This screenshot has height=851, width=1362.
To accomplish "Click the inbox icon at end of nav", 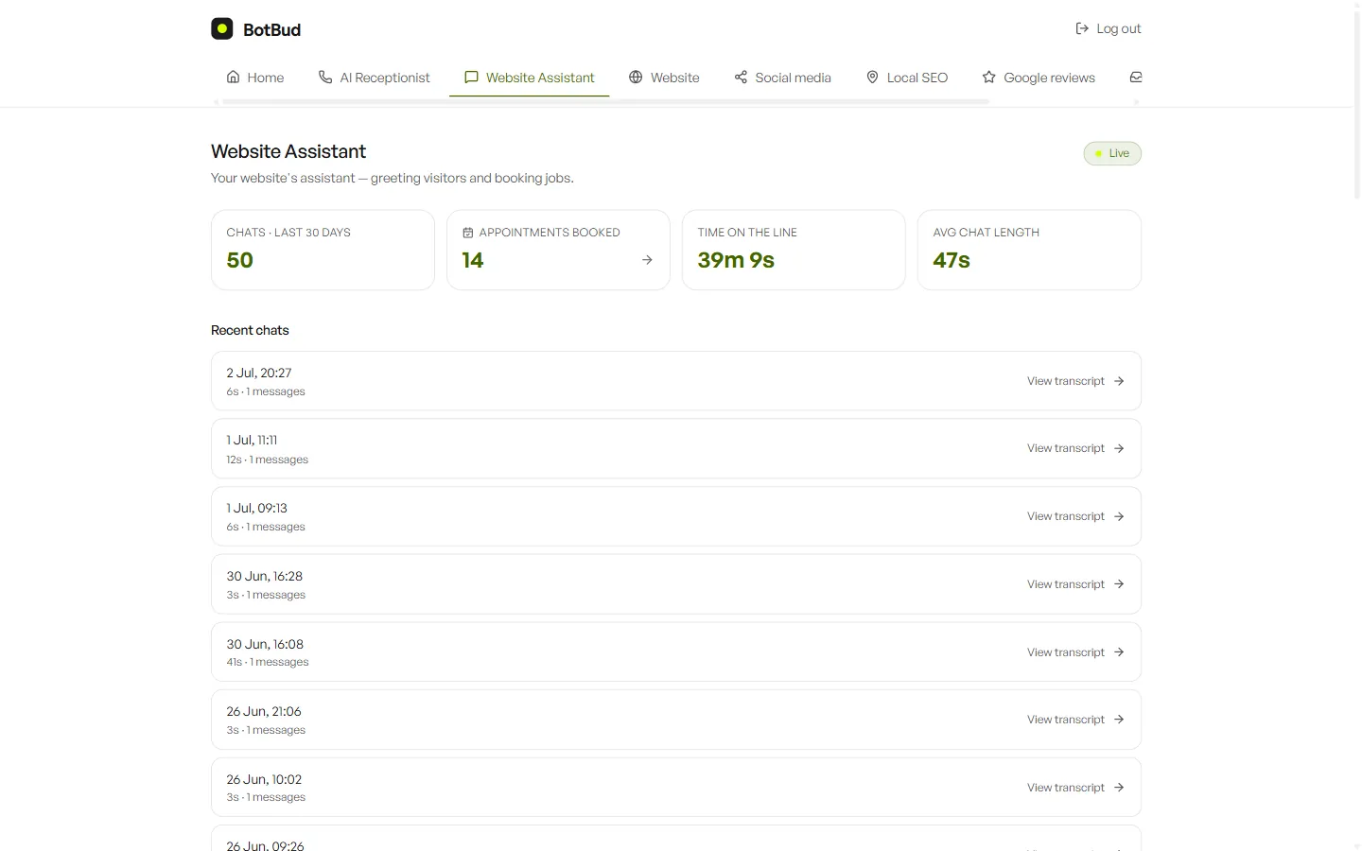I will (1136, 77).
